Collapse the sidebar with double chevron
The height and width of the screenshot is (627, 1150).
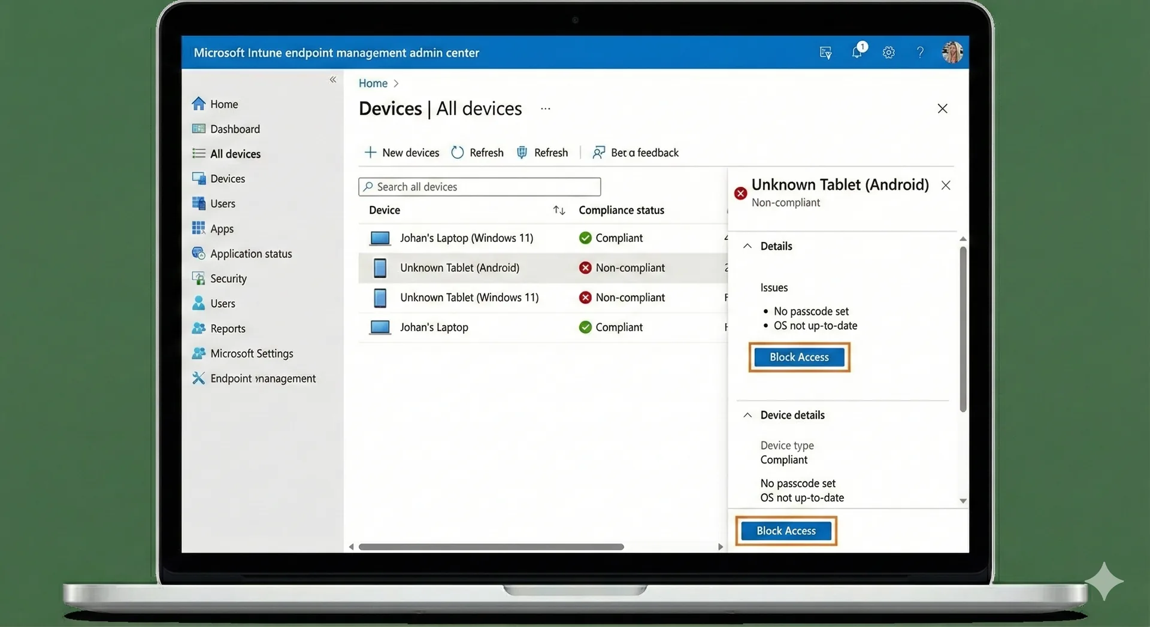(x=333, y=80)
